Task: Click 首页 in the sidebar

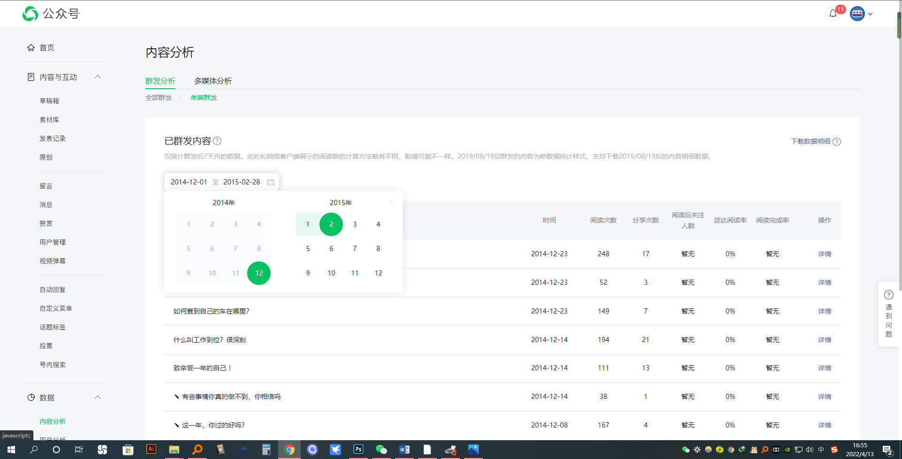Action: click(47, 47)
